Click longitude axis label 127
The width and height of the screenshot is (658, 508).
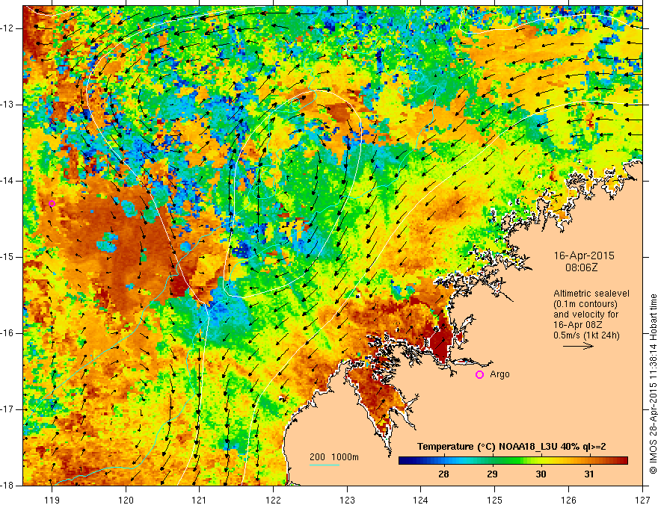642,500
